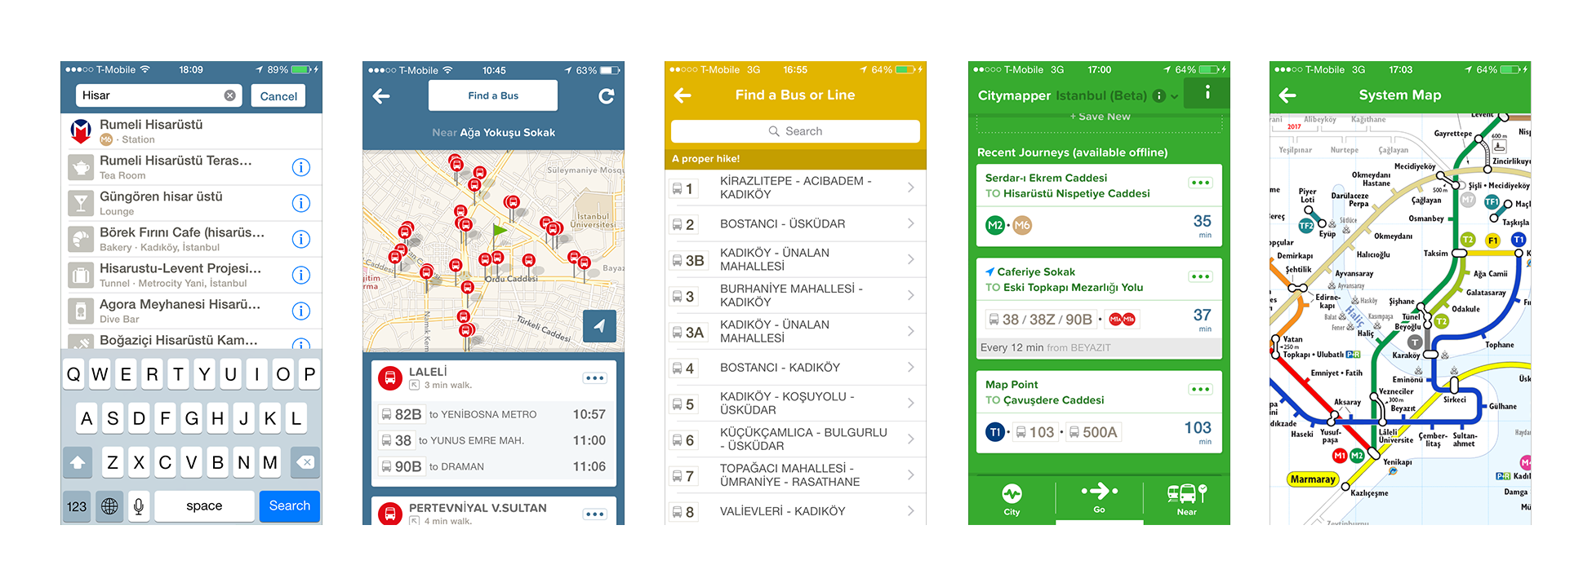Switch keyboard language with globe key
This screenshot has width=1592, height=587.
[109, 506]
